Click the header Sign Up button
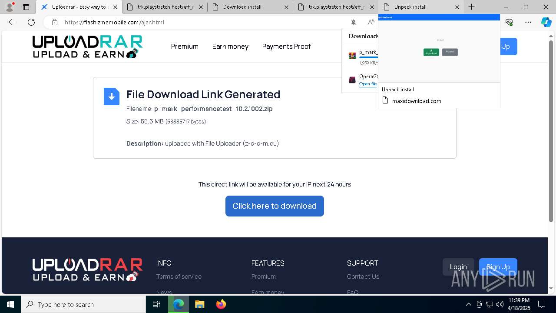The height and width of the screenshot is (313, 556). [508, 47]
